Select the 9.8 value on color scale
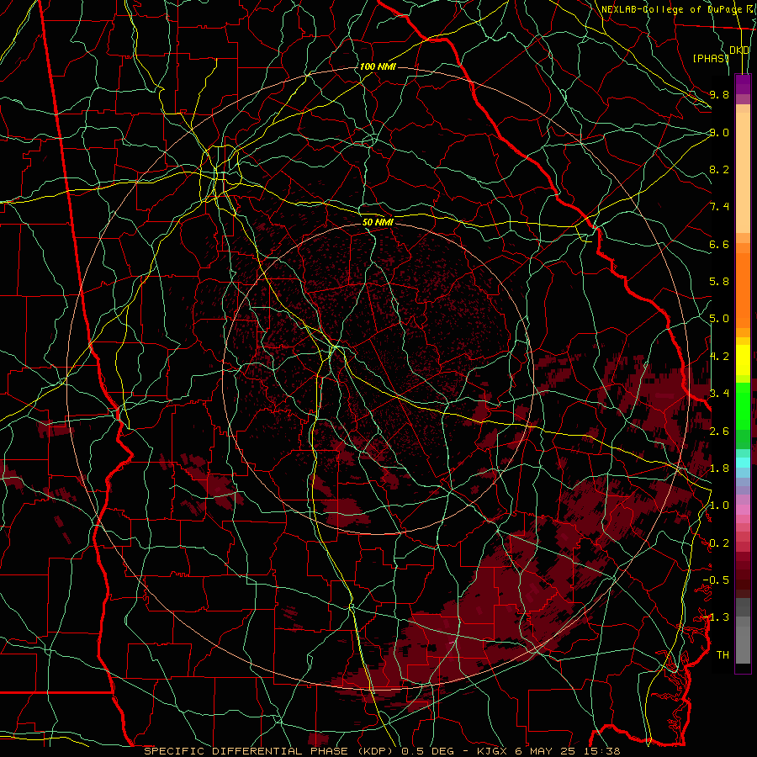This screenshot has width=757, height=757. click(719, 94)
